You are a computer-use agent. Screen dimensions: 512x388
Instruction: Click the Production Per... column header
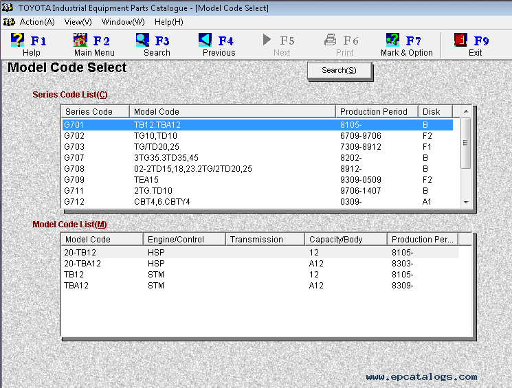pyautogui.click(x=423, y=239)
